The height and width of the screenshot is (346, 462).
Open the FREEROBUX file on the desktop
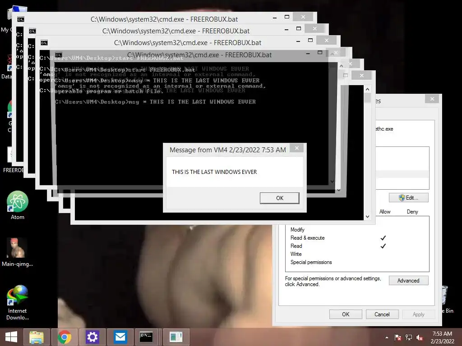pyautogui.click(x=12, y=159)
